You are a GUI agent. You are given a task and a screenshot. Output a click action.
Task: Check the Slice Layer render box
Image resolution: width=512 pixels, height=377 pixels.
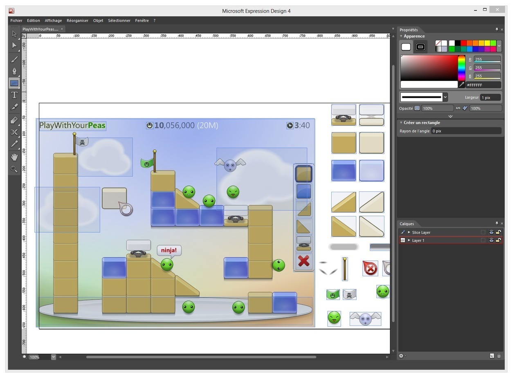483,232
